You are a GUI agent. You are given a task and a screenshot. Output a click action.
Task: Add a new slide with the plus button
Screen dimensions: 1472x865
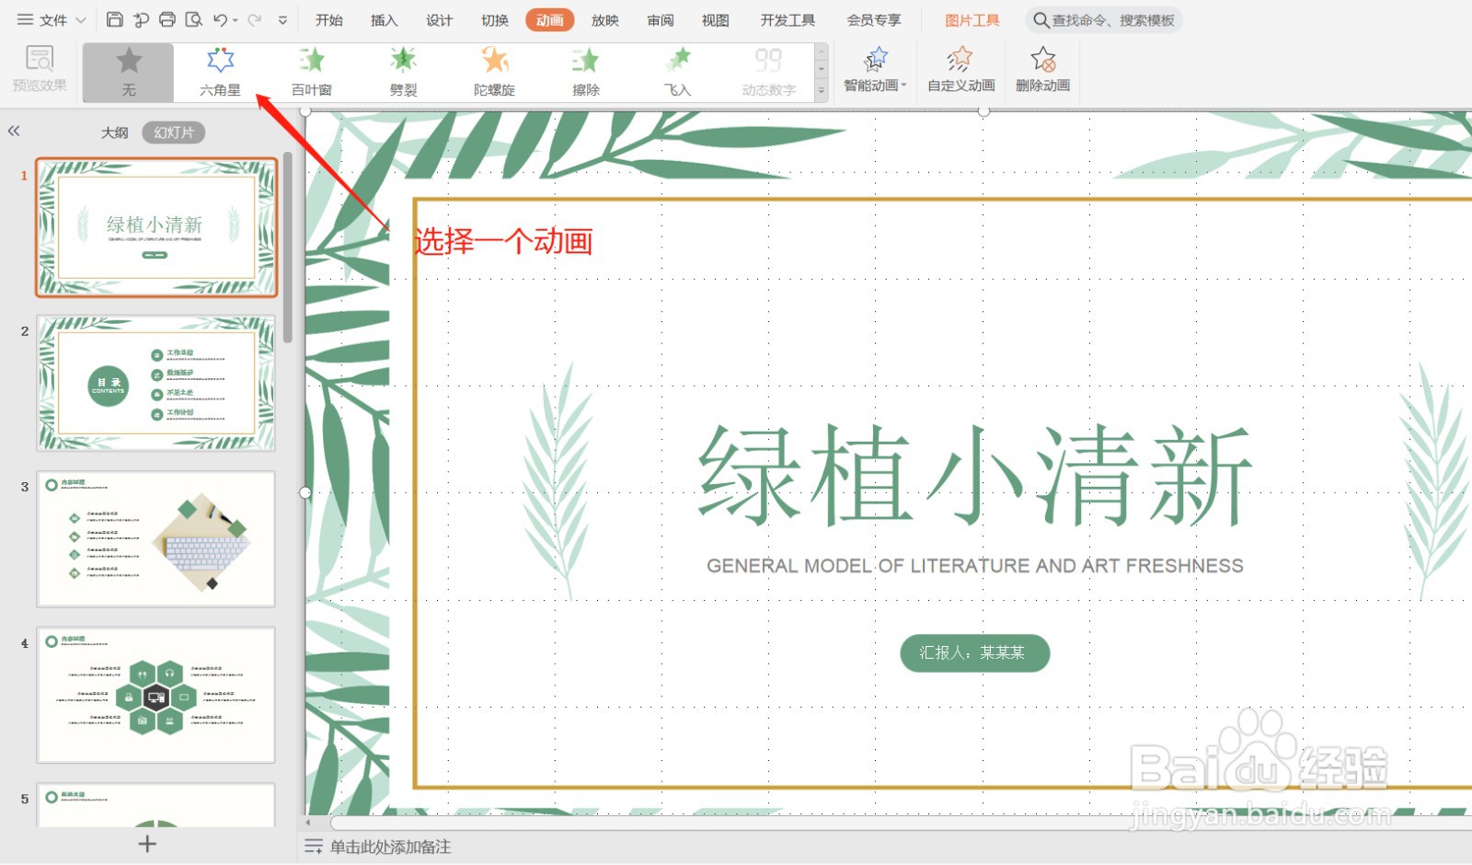click(146, 844)
